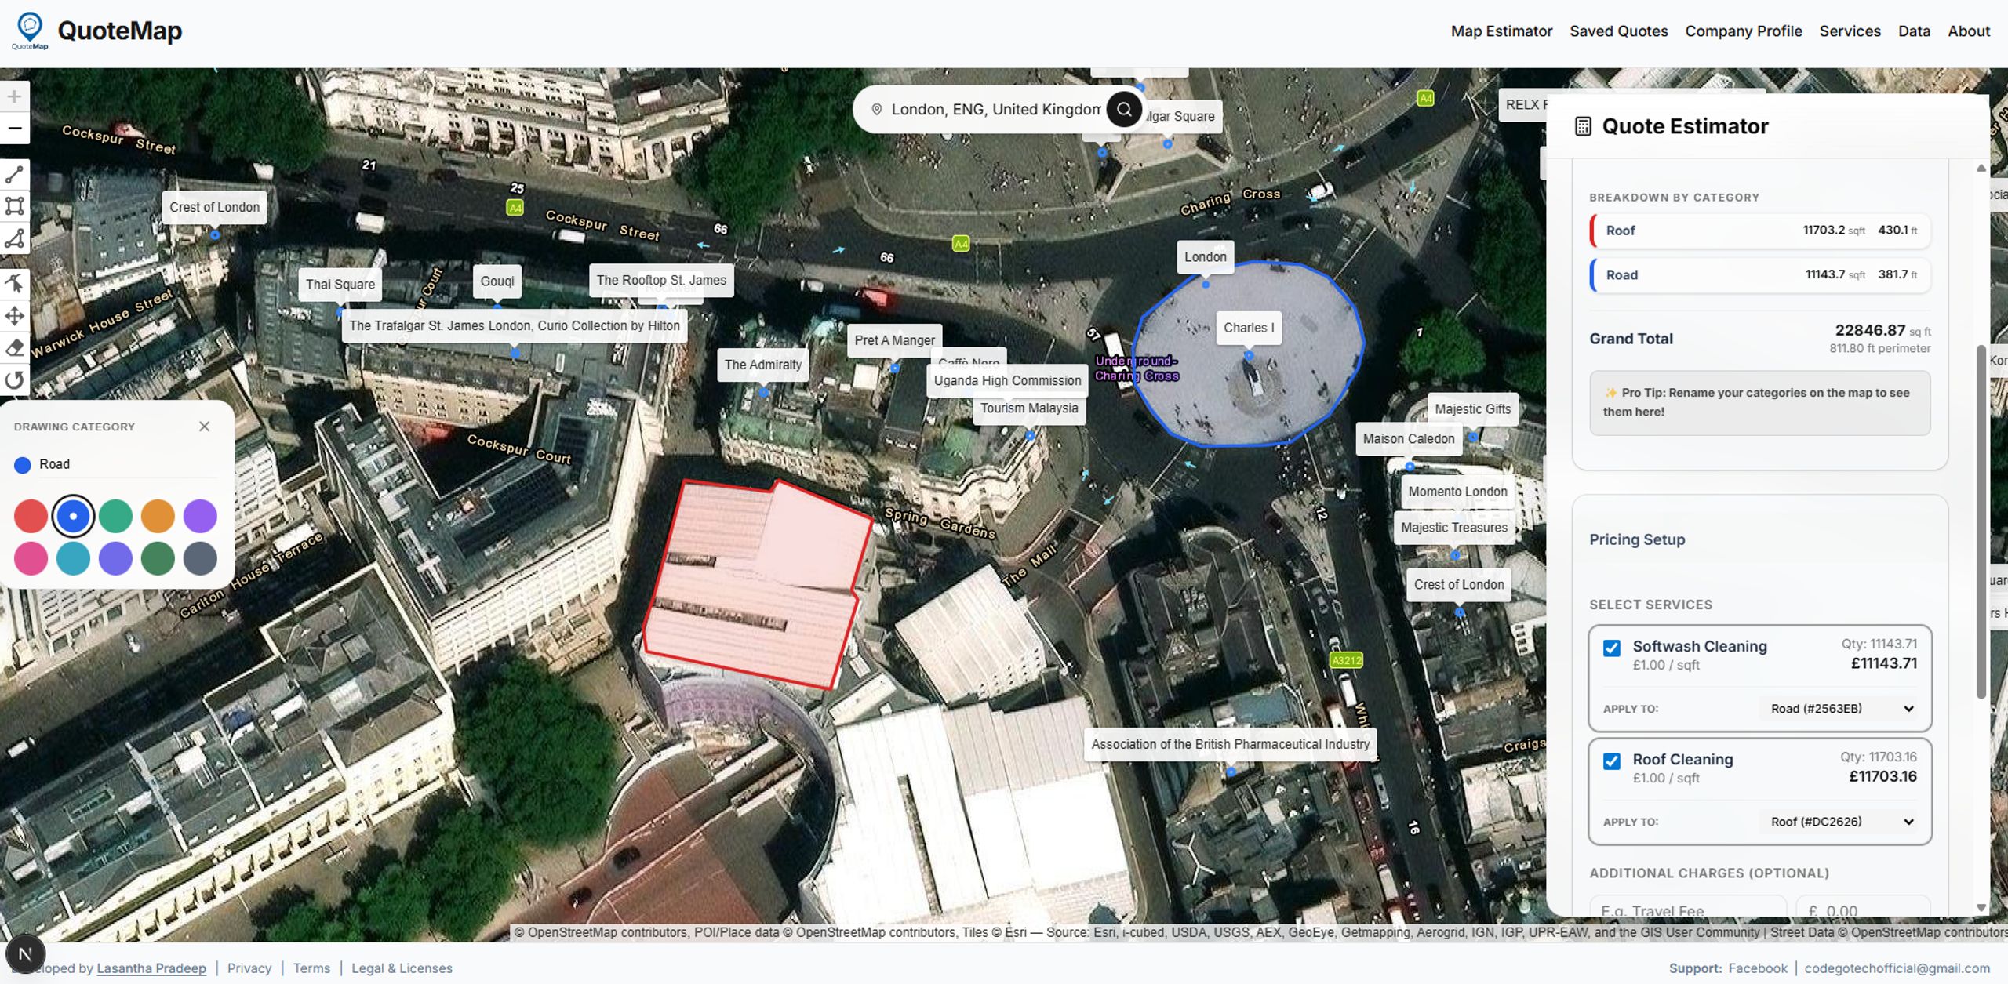Click the Roof row in category breakdown
The width and height of the screenshot is (2008, 984).
click(1760, 231)
